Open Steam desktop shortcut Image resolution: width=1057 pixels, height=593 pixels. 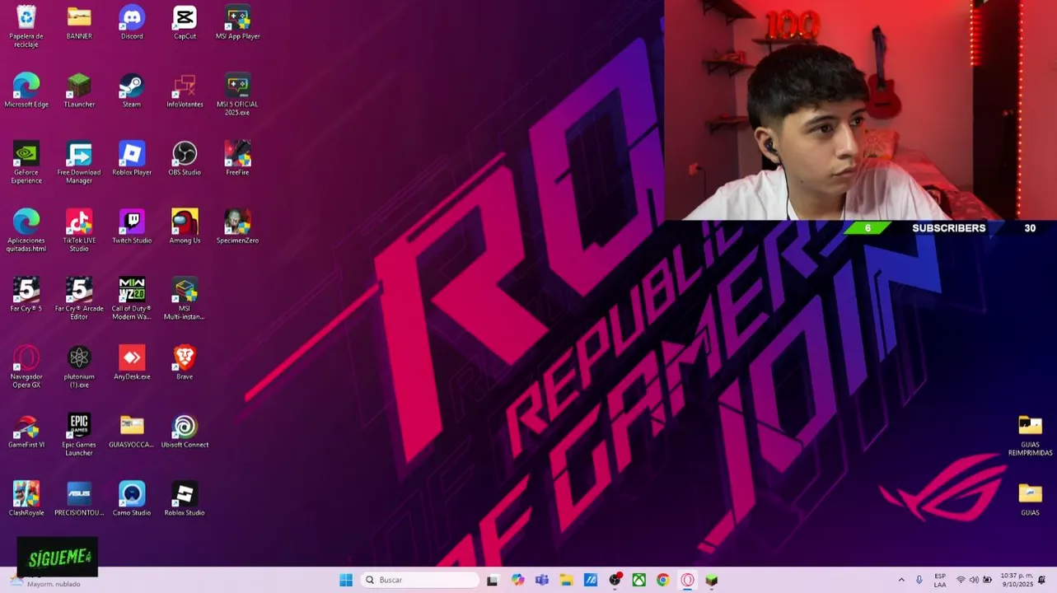132,91
